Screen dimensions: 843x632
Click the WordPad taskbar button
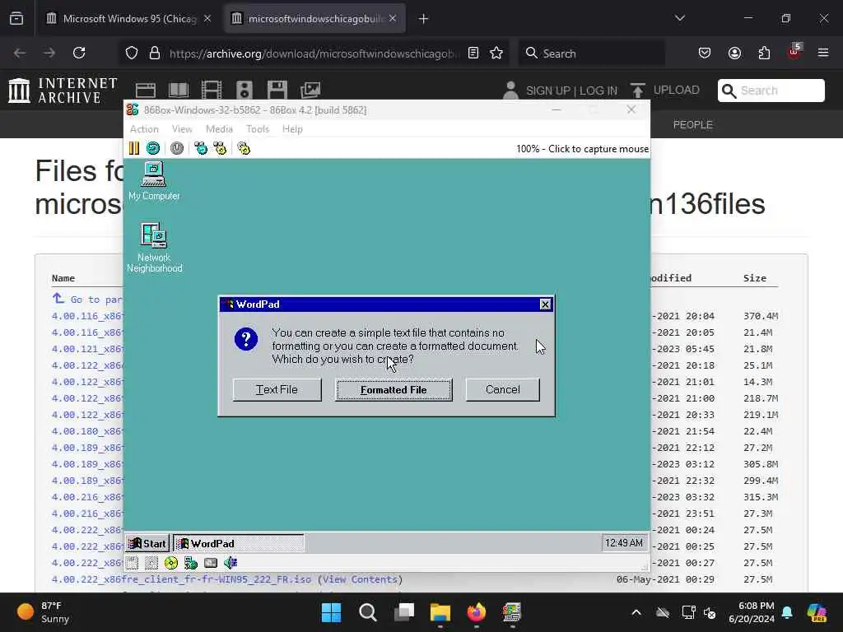[x=238, y=543]
